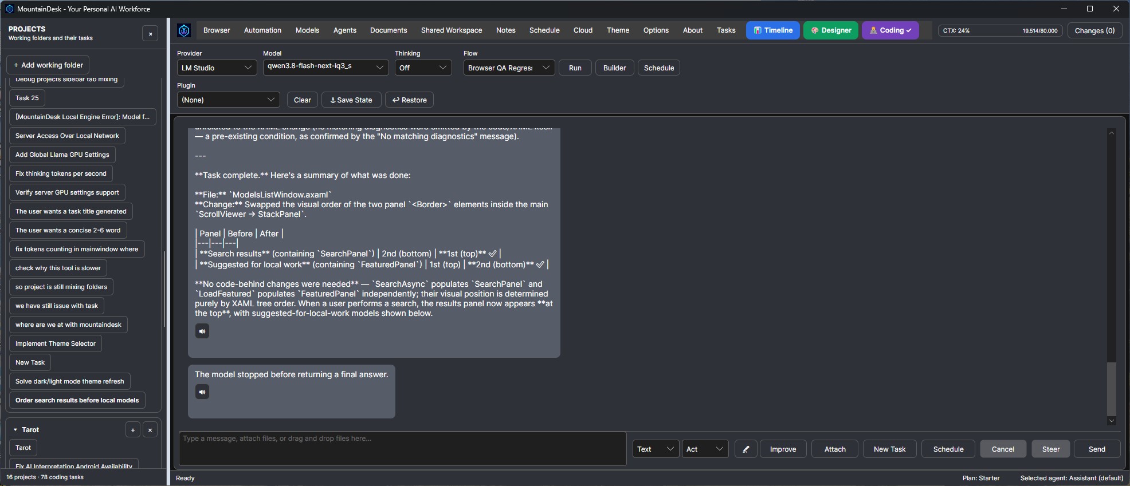Open the Flow dropdown showing Browser QA
Viewport: 1130px width, 486px height.
(x=509, y=68)
